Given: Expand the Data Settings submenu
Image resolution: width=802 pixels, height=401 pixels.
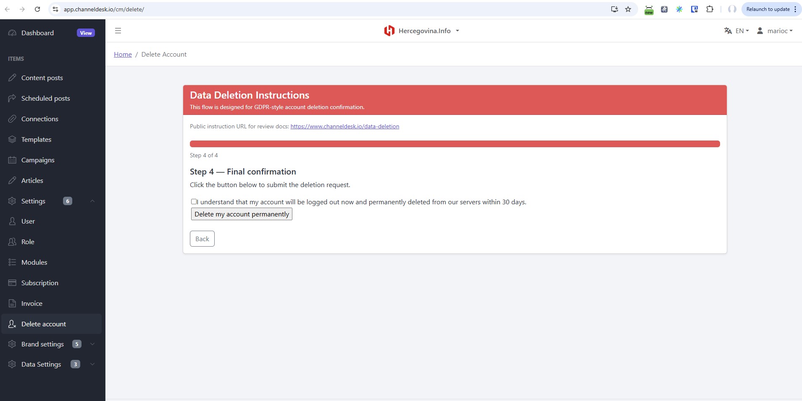Looking at the screenshot, I should (x=92, y=364).
